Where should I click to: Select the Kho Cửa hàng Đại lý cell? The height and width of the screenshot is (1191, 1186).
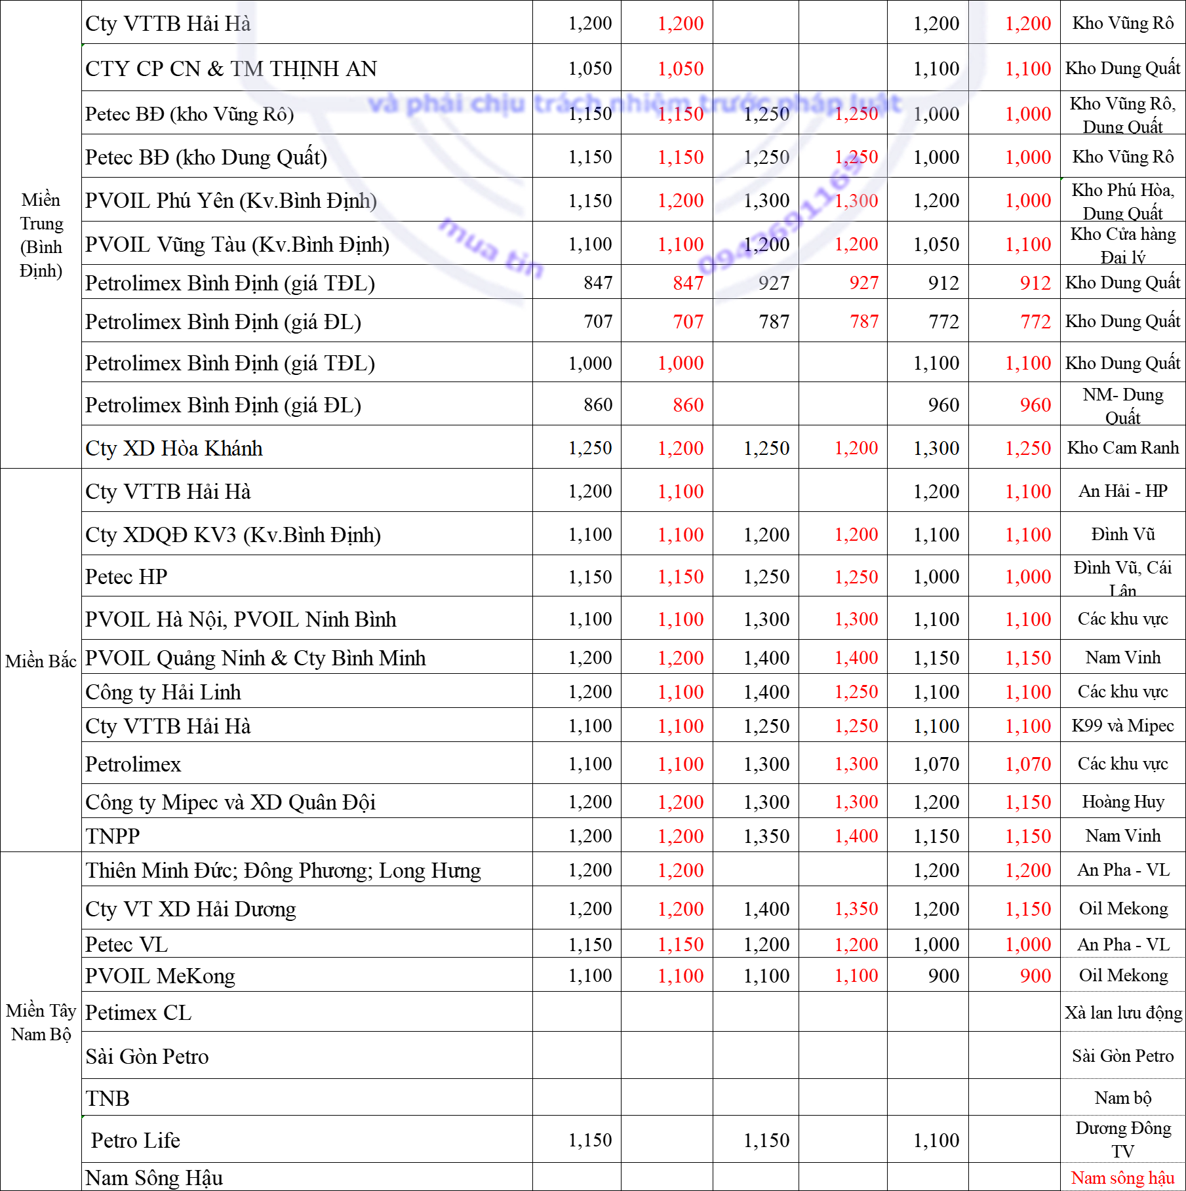(1123, 244)
